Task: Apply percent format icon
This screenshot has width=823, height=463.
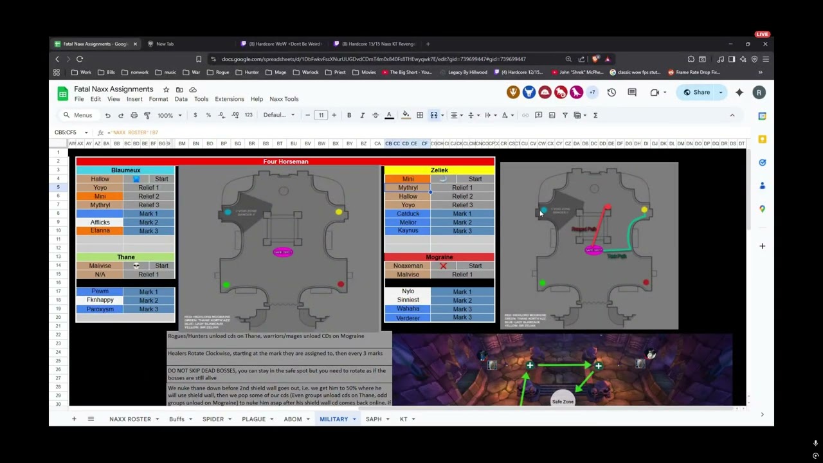Action: (208, 115)
